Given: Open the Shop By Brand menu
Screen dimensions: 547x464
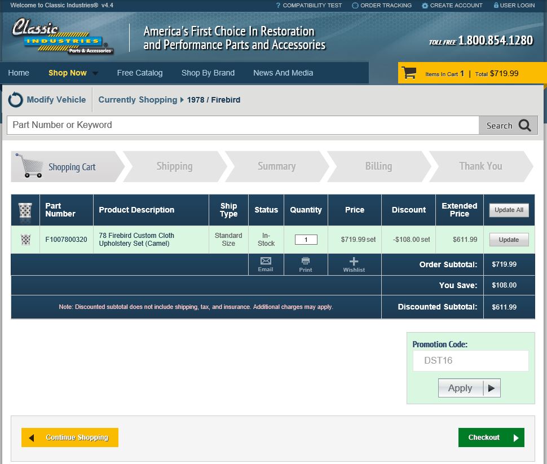Looking at the screenshot, I should [208, 73].
